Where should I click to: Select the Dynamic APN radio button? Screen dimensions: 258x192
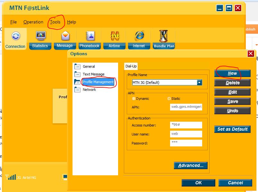click(x=133, y=99)
